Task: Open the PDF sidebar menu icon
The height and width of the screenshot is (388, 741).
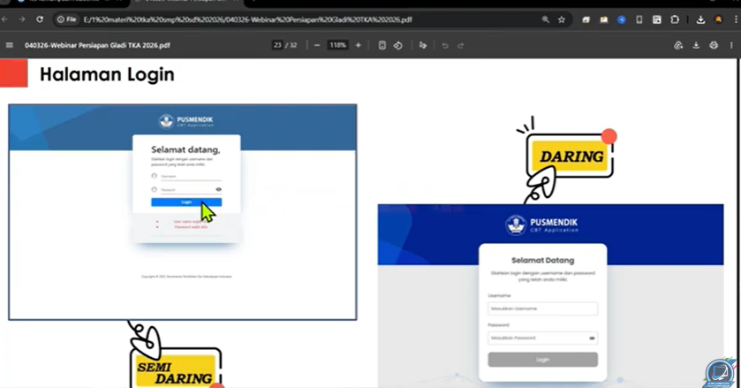Action: click(x=10, y=45)
